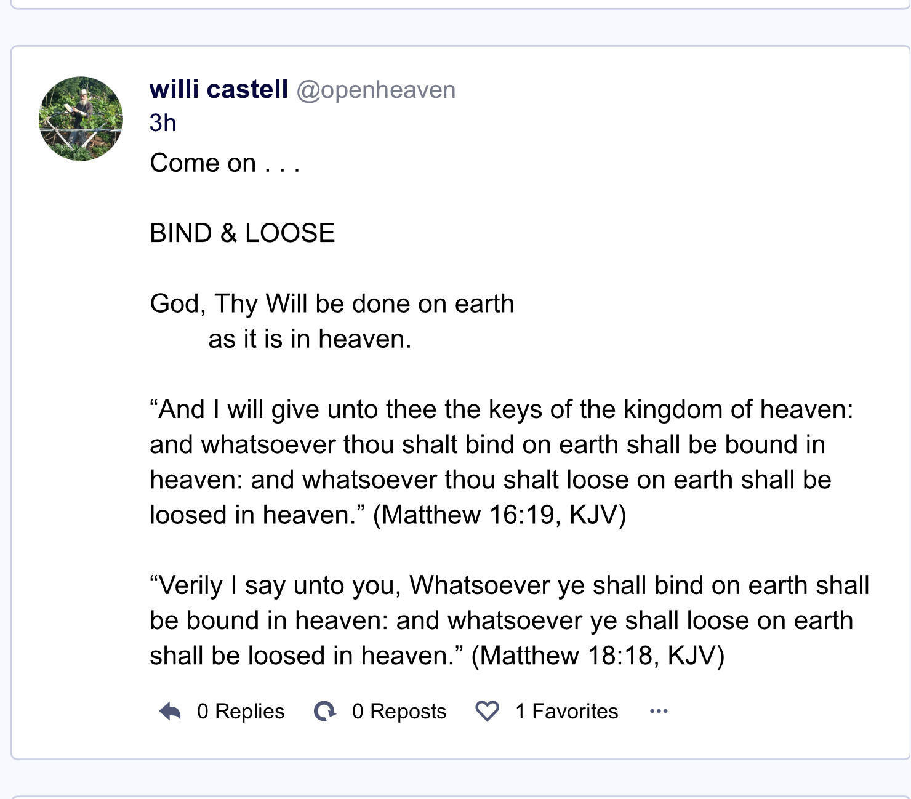Screen dimensions: 911x799
Task: Click the "as it is in heaven." line
Action: point(310,339)
